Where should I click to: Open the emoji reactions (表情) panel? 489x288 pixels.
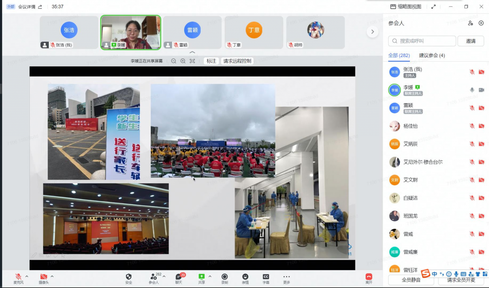245,276
